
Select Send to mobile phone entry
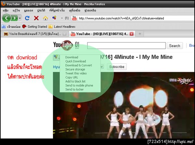[79, 85]
